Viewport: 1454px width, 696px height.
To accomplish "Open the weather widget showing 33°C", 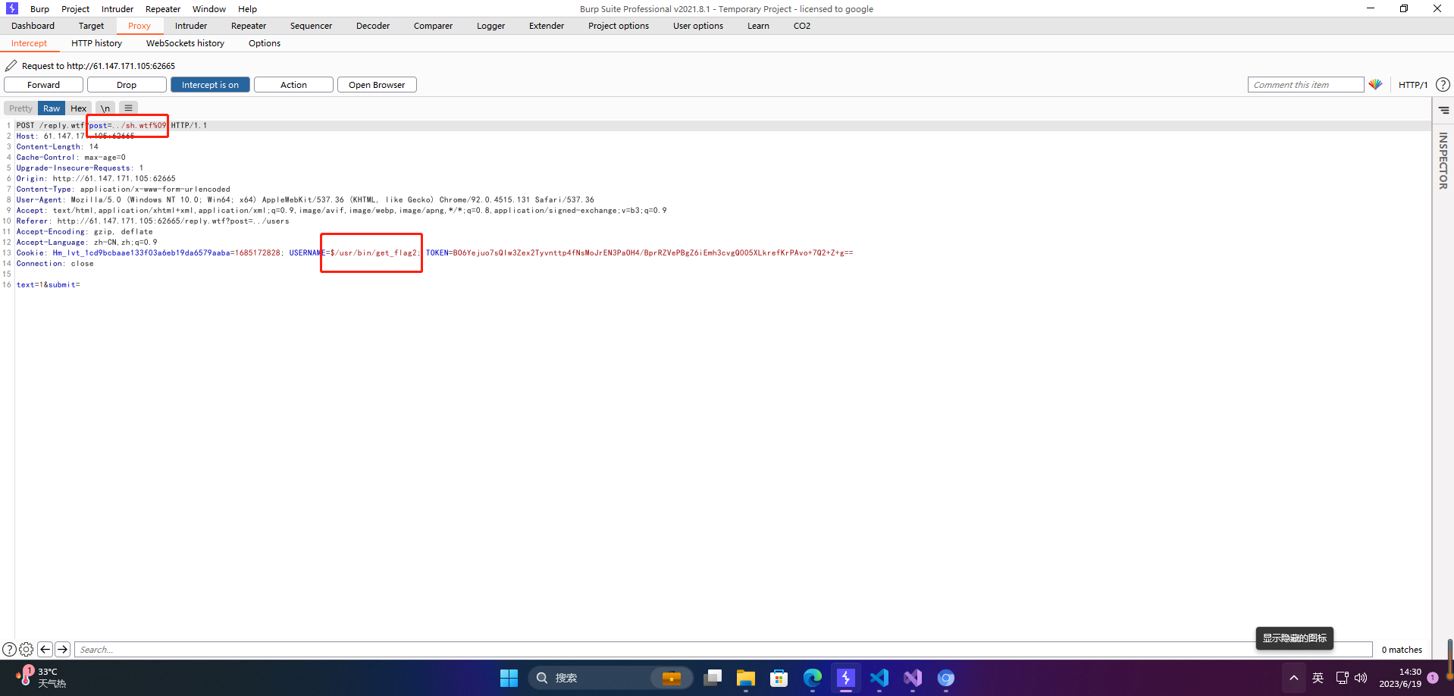I will [42, 677].
